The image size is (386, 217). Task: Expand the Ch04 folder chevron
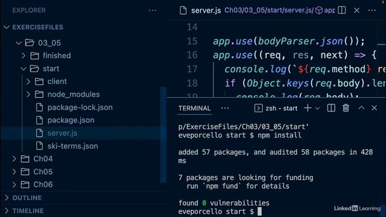pyautogui.click(x=14, y=159)
